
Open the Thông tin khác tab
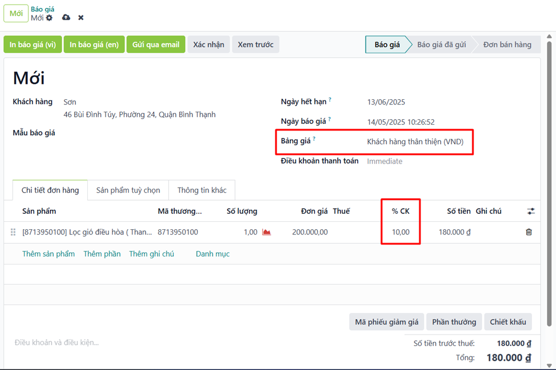pyautogui.click(x=202, y=190)
